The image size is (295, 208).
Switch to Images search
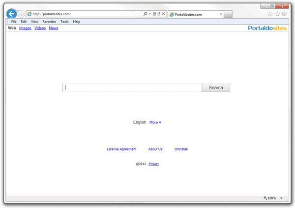pyautogui.click(x=25, y=28)
